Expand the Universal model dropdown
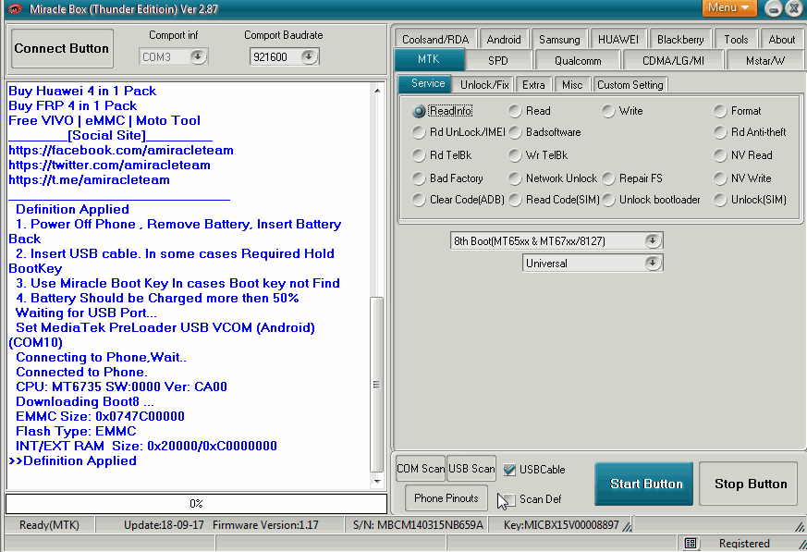This screenshot has height=552, width=807. tap(653, 264)
